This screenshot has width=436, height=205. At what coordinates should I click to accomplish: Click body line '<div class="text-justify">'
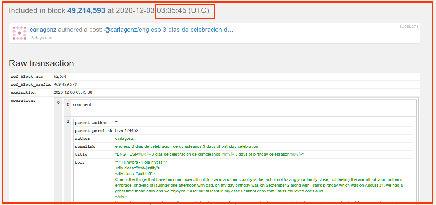(138, 168)
